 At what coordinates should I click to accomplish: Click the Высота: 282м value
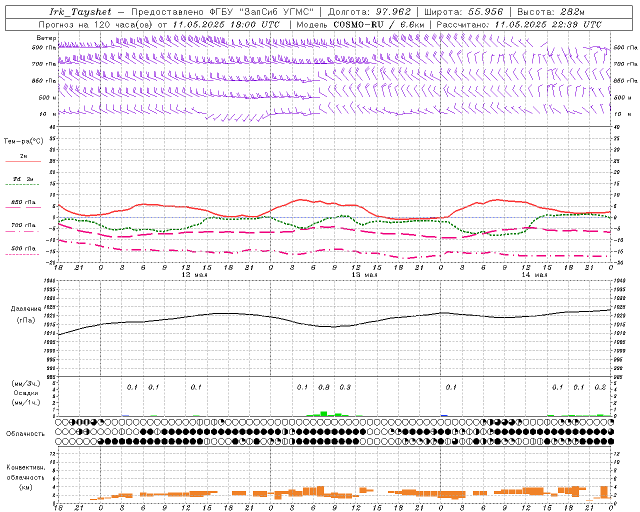pyautogui.click(x=551, y=12)
